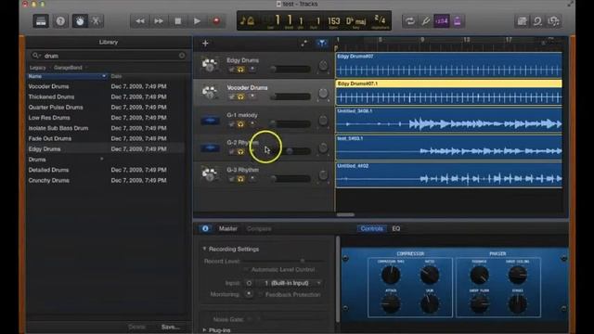The height and width of the screenshot is (334, 594).
Task: Click the Key signature display in the LCD
Action: point(355,21)
